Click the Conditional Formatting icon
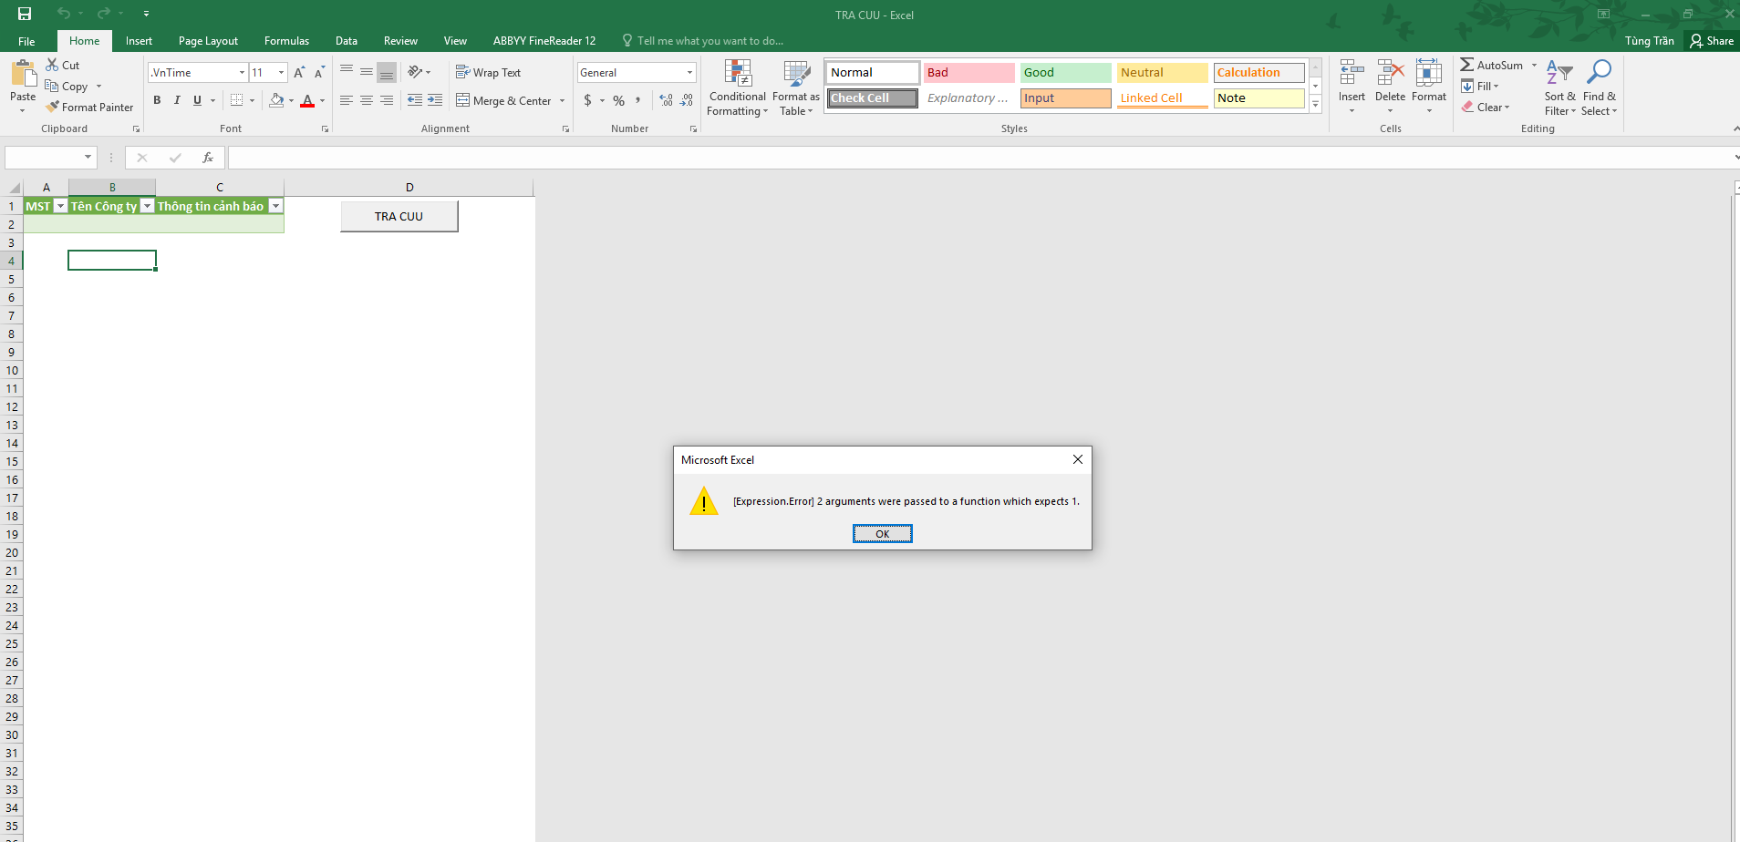 click(x=737, y=74)
